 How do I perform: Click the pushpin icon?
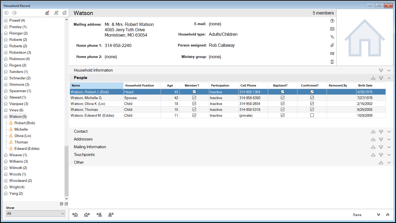tap(332, 37)
